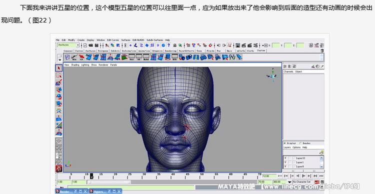375x194 pixels.
Task: Toggle visibility V box of layer1
Action: tap(285, 162)
